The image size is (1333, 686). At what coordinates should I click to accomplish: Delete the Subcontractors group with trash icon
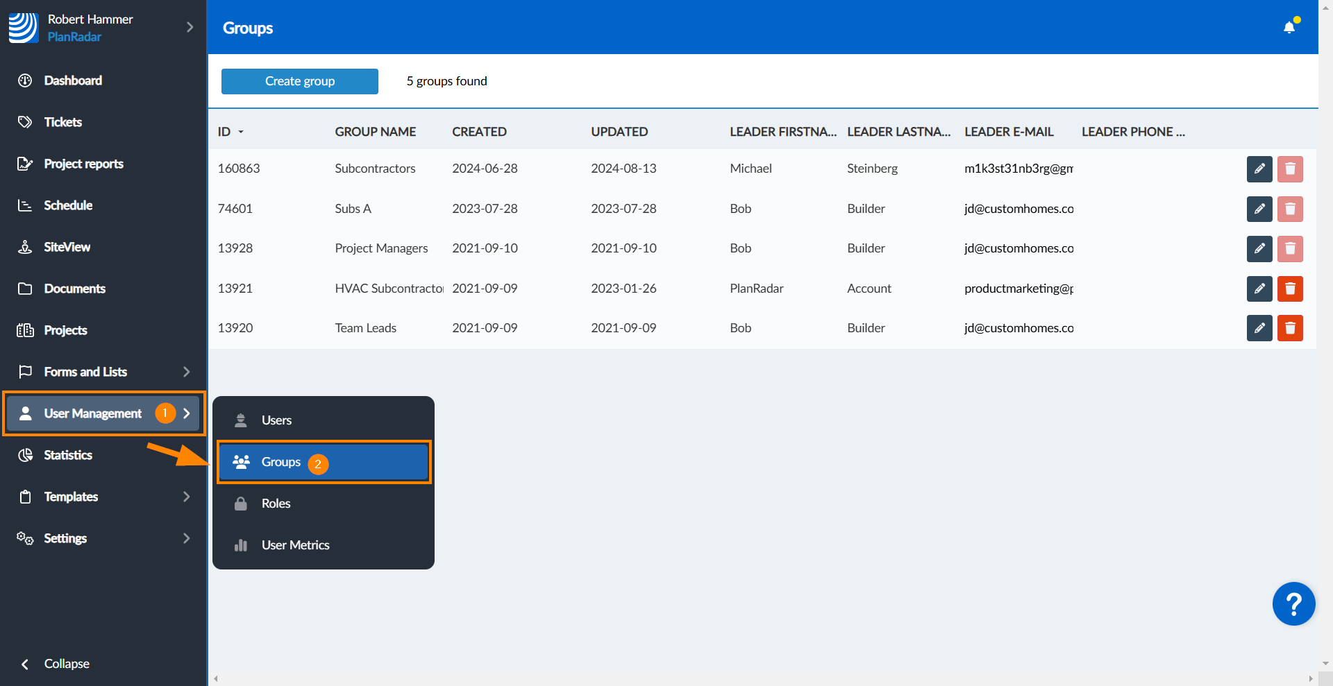pos(1290,169)
